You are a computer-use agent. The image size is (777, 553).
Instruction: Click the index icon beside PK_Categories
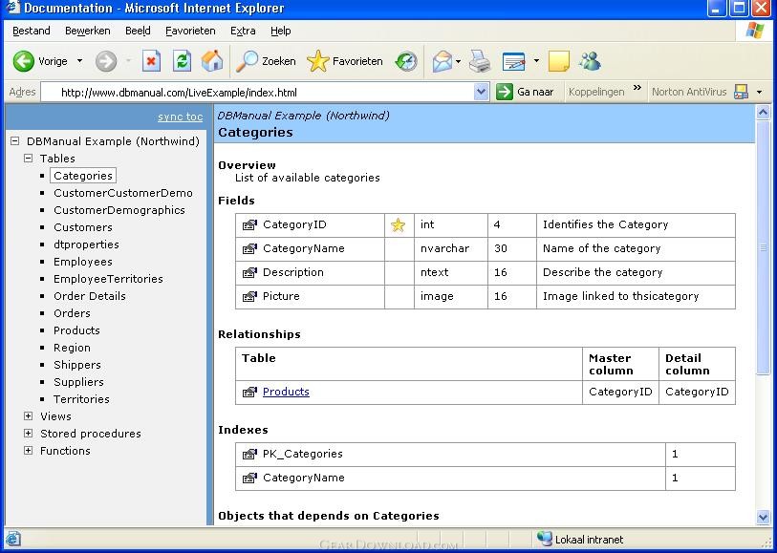tap(249, 454)
